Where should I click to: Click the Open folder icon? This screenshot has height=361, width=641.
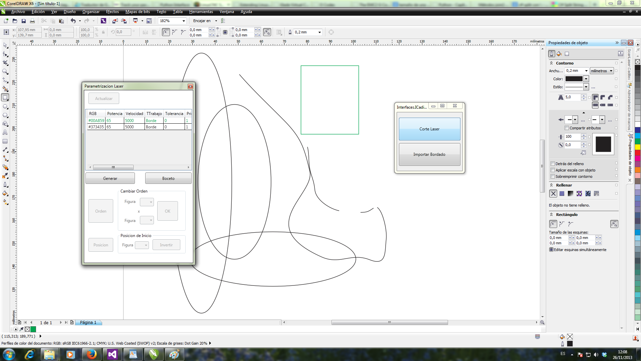pyautogui.click(x=15, y=21)
